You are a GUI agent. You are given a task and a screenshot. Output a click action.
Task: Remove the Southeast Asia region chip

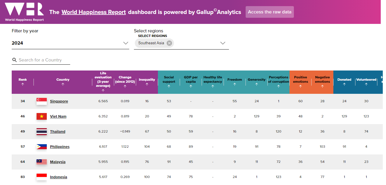[x=169, y=43]
